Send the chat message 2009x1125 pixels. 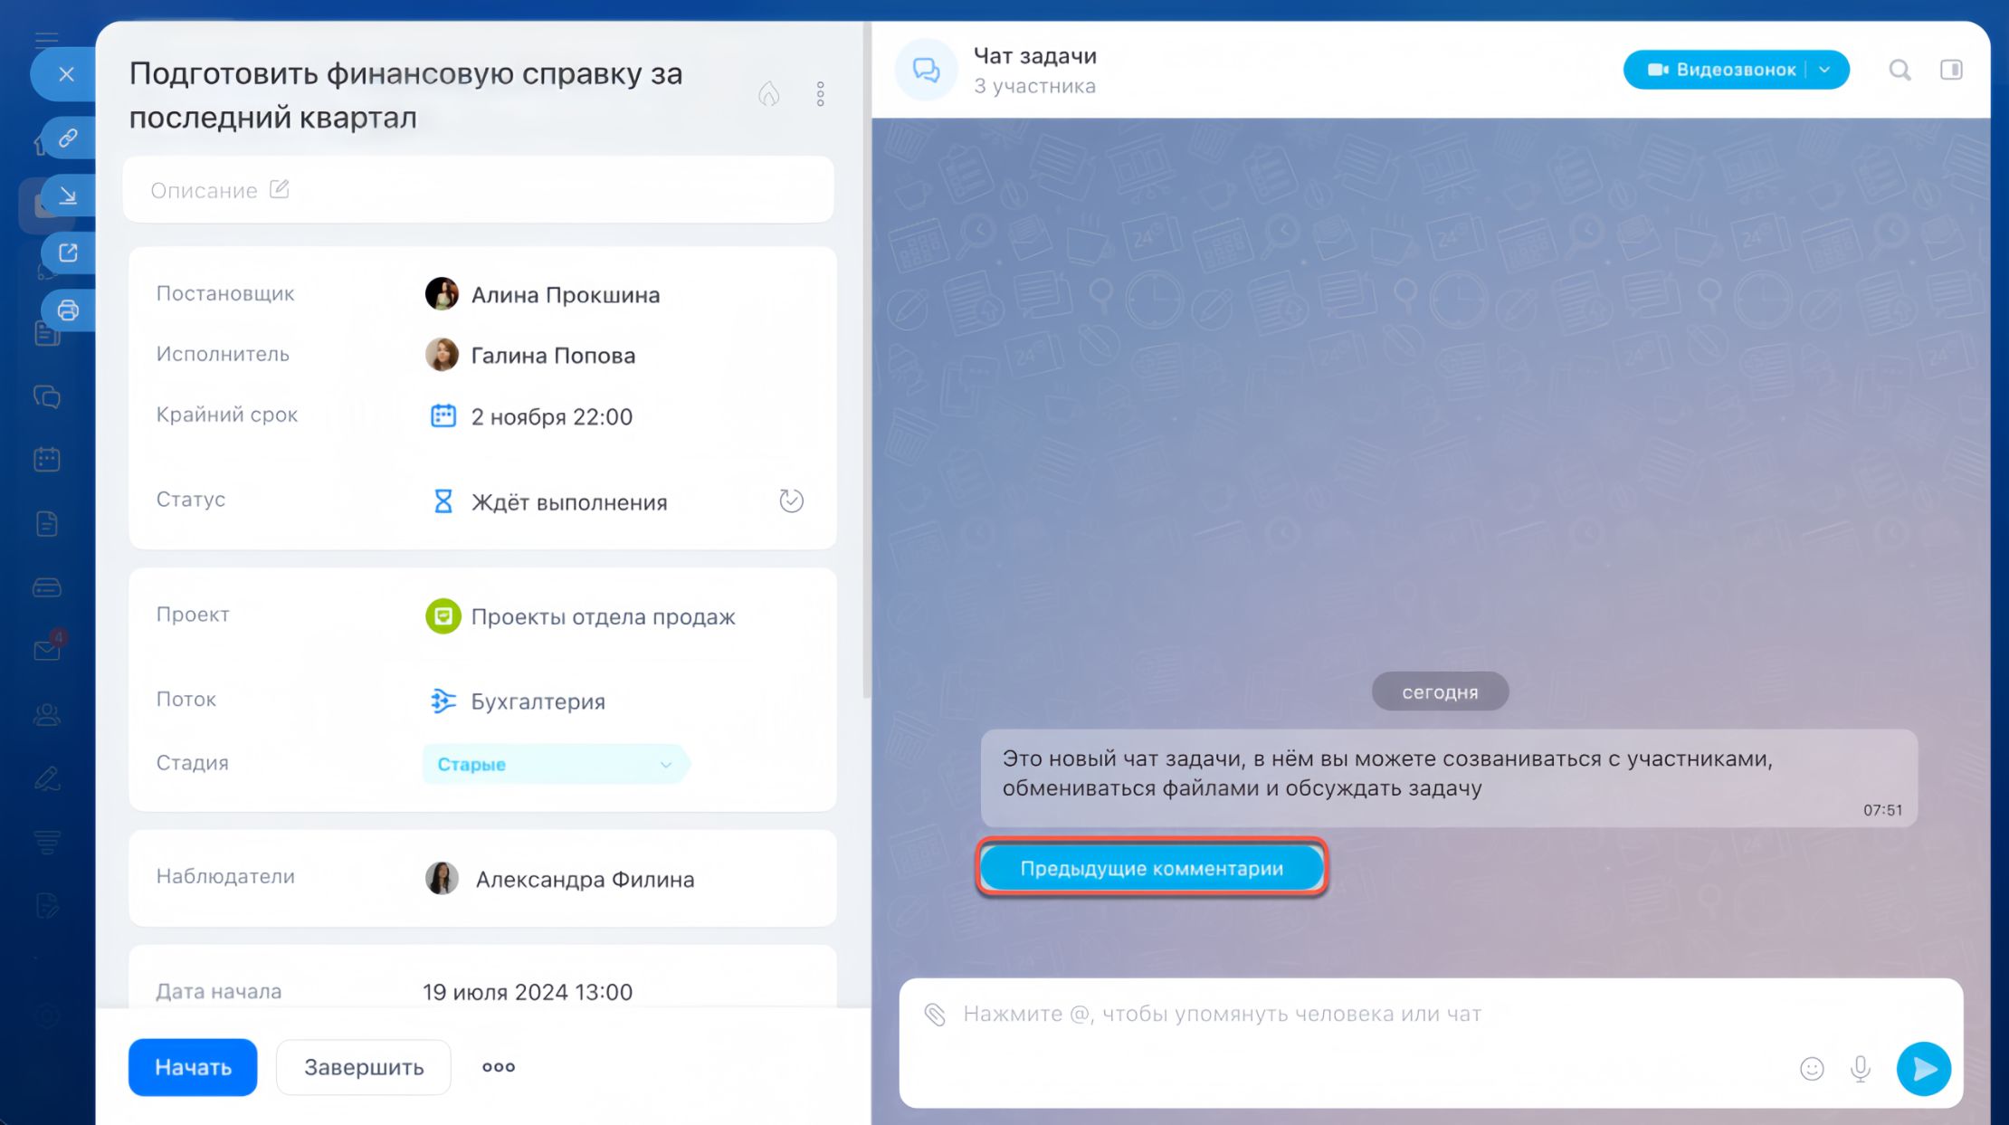point(1923,1069)
